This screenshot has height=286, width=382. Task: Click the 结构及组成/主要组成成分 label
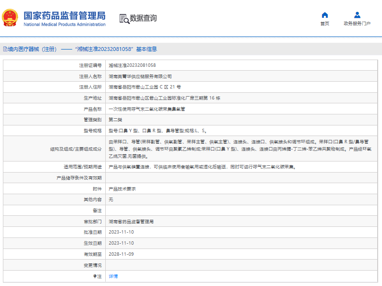click(76, 149)
